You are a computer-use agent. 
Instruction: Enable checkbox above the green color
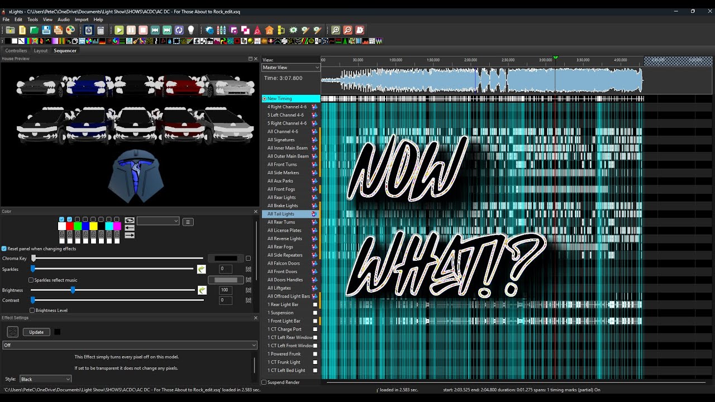click(77, 219)
